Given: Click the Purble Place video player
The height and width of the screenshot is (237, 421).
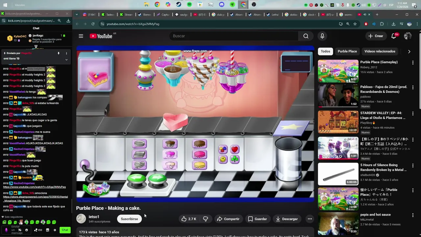Looking at the screenshot, I should (x=195, y=124).
